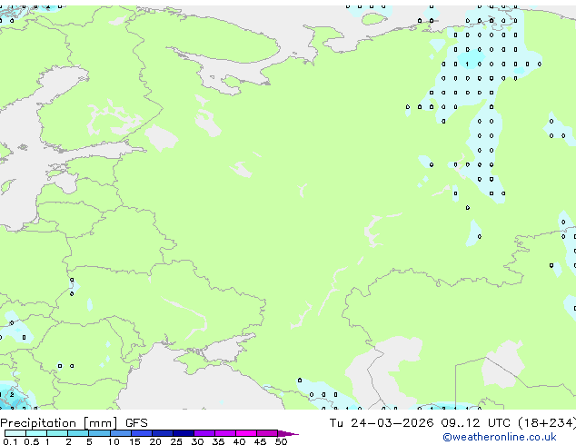
Task: Click the weatheronline.co.uk copyright link
Action: pos(500,437)
